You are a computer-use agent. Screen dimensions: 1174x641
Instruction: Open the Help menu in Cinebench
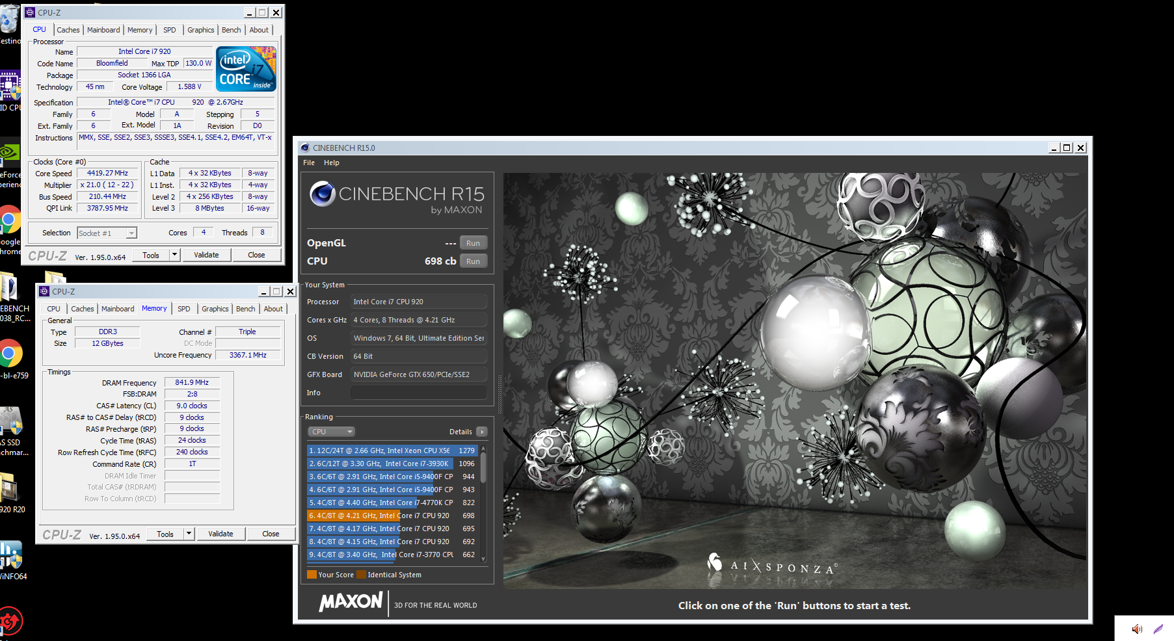pos(332,163)
